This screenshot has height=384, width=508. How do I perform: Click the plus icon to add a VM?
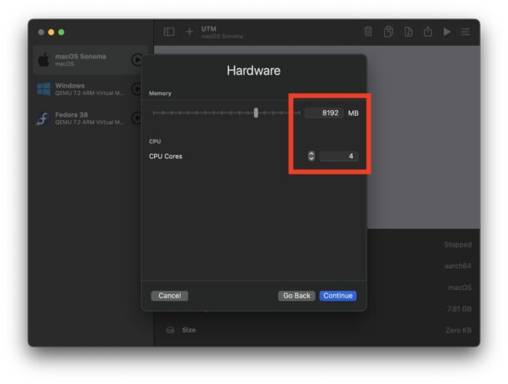[189, 32]
